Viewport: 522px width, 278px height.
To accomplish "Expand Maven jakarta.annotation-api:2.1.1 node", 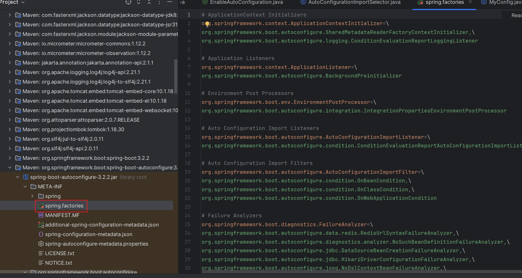I will click(x=10, y=63).
